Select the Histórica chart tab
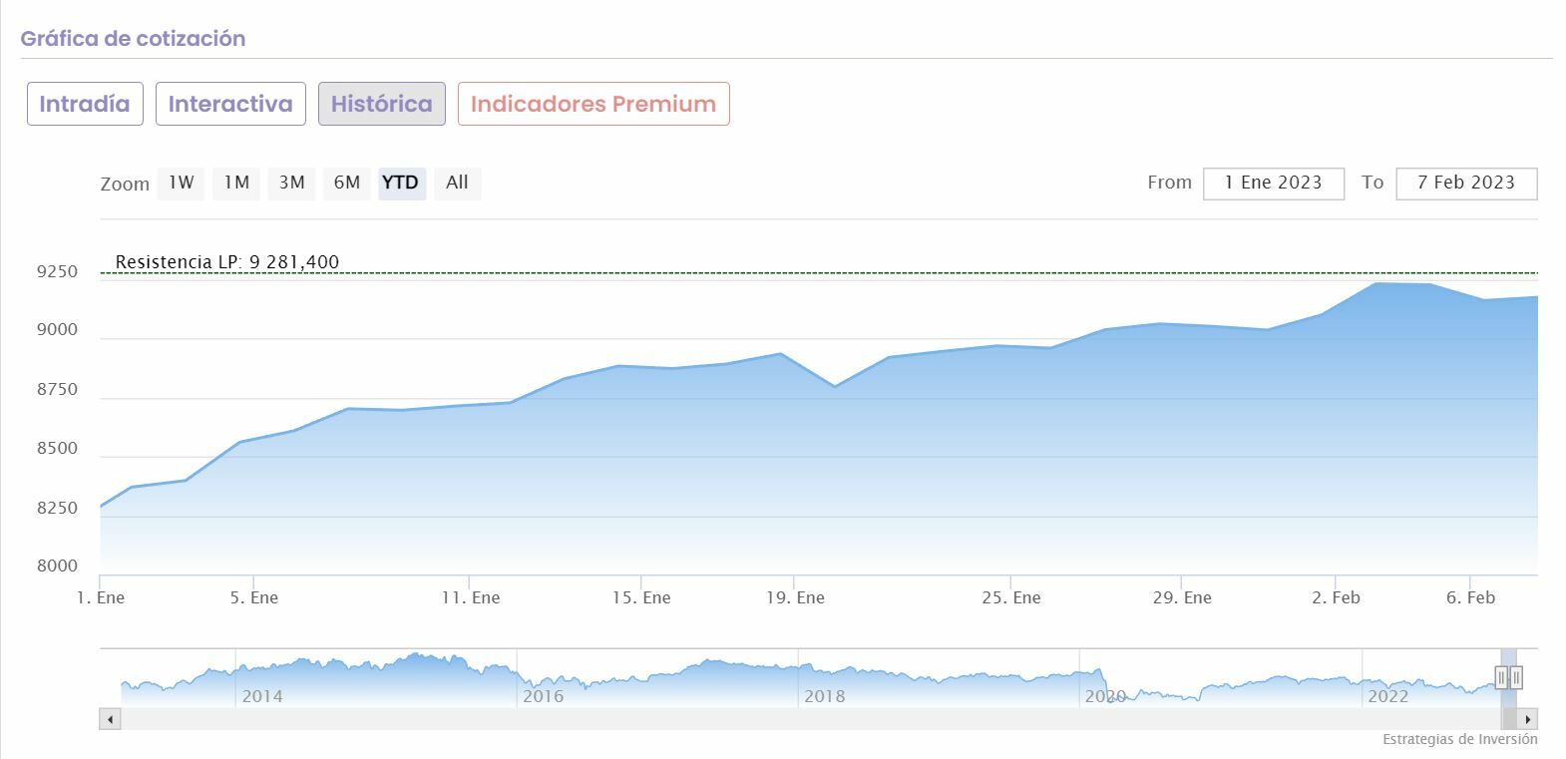This screenshot has width=1566, height=759. click(x=381, y=104)
